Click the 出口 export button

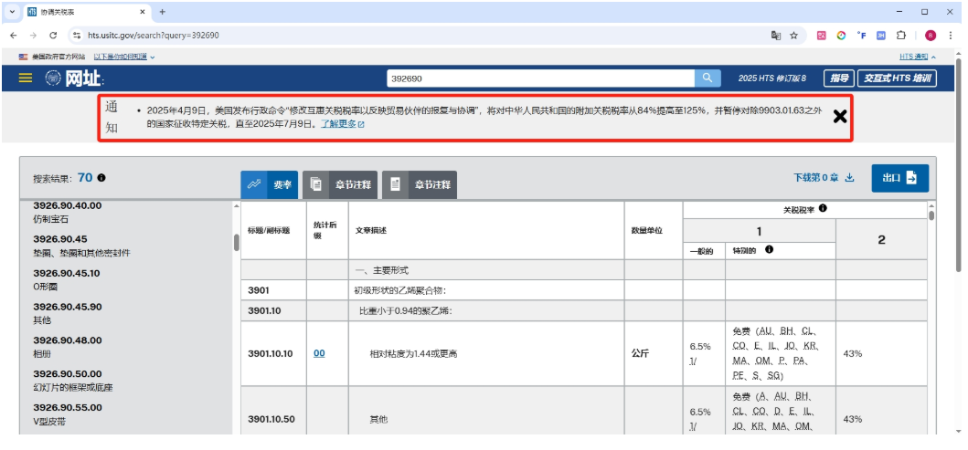[900, 178]
